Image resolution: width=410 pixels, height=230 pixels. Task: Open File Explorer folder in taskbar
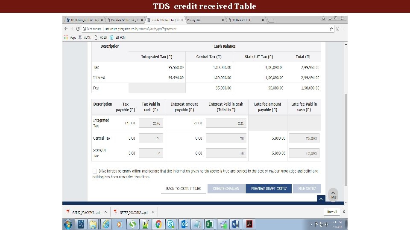(94, 224)
